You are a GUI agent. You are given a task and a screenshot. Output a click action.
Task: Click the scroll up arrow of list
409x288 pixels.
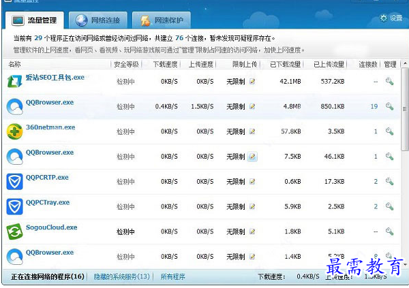coord(405,63)
